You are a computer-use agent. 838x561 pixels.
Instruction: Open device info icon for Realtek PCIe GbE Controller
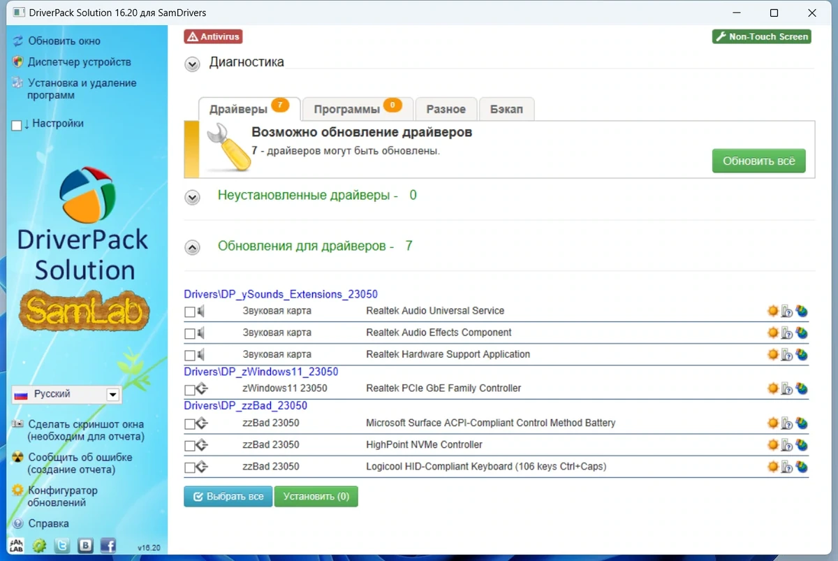click(x=787, y=388)
